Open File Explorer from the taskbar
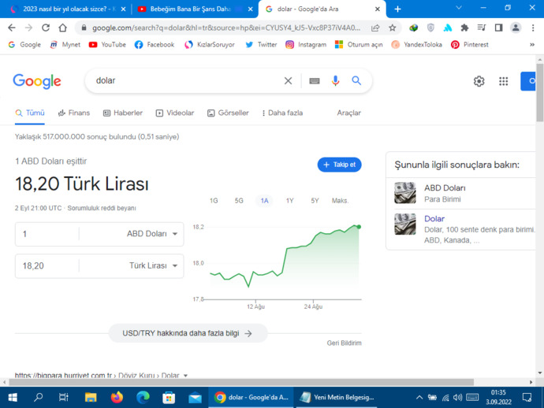544x408 pixels. coord(91,397)
